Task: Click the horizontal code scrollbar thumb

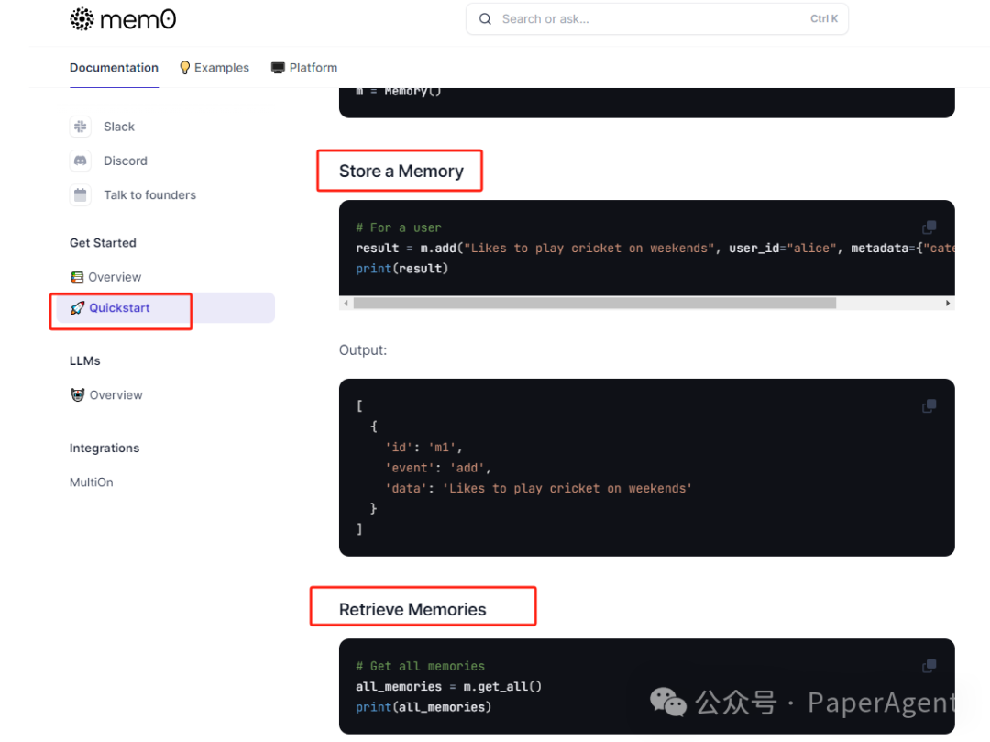Action: pyautogui.click(x=595, y=303)
